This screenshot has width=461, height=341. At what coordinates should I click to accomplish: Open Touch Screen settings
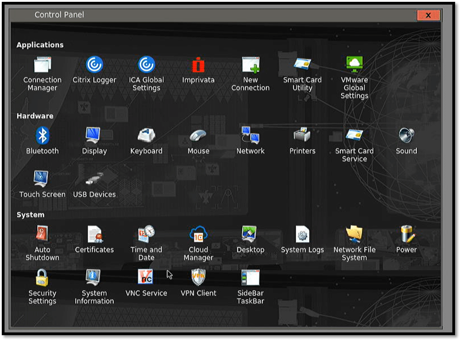pos(42,184)
